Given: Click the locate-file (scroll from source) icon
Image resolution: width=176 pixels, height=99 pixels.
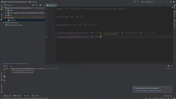Looking at the screenshot, I should tap(33, 5).
